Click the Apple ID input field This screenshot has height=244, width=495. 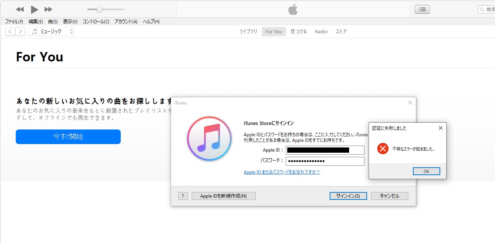tap(325, 150)
